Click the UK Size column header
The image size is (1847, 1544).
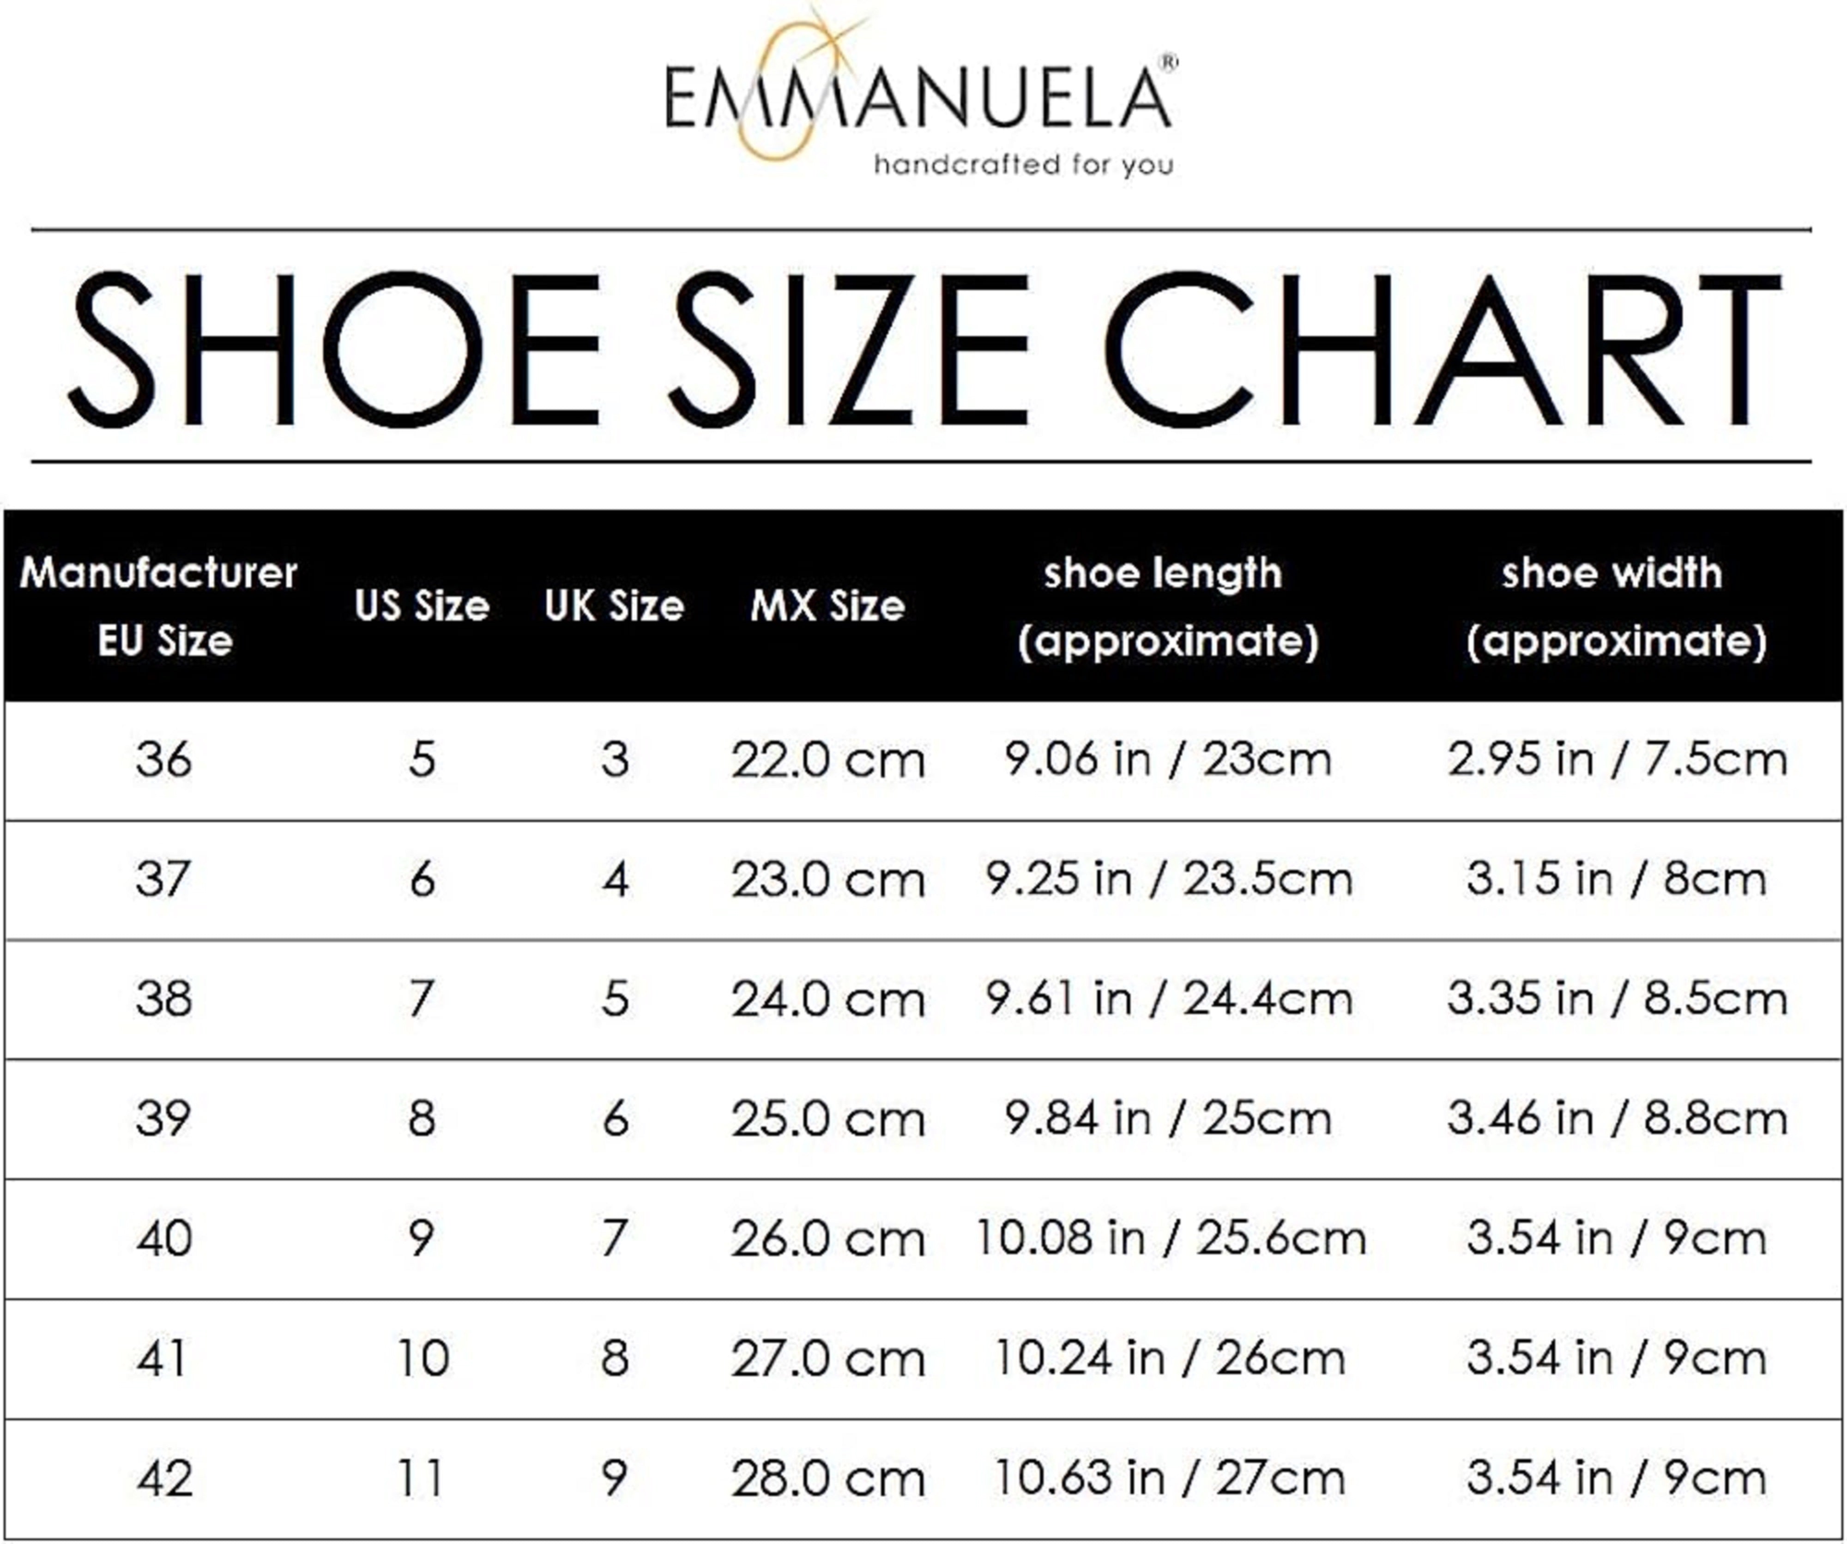pos(614,607)
